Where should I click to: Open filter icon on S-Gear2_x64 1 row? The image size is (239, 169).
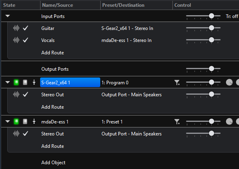tap(177, 82)
